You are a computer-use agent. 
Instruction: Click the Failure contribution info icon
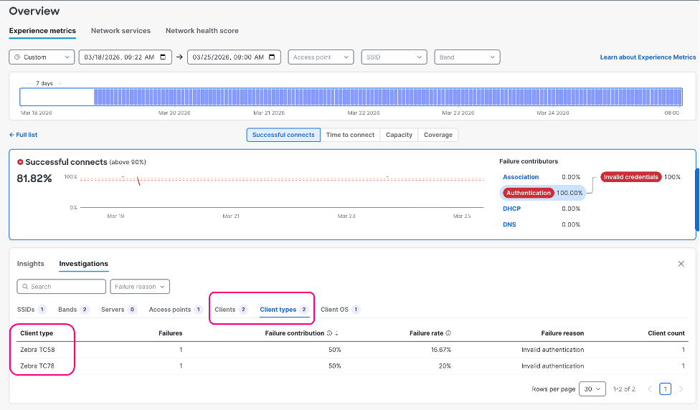point(329,333)
